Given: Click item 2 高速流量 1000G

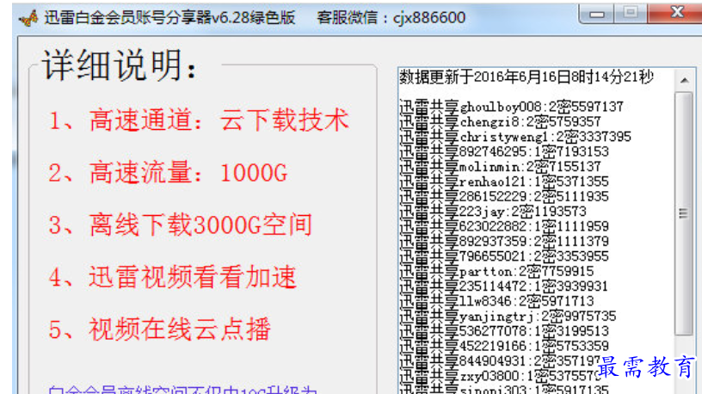Looking at the screenshot, I should pos(168,173).
